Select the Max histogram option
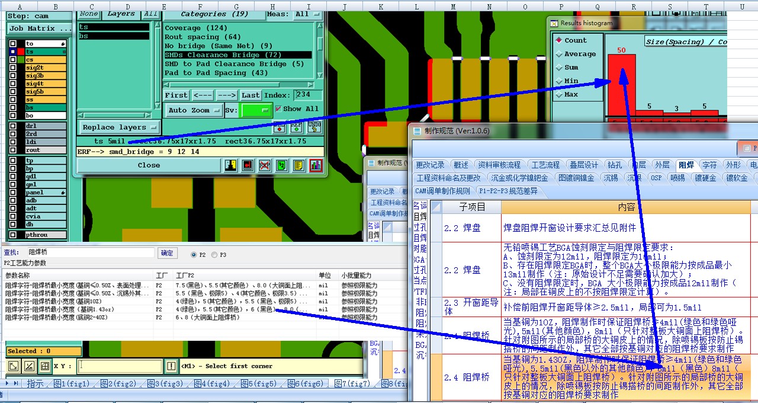 pos(558,95)
